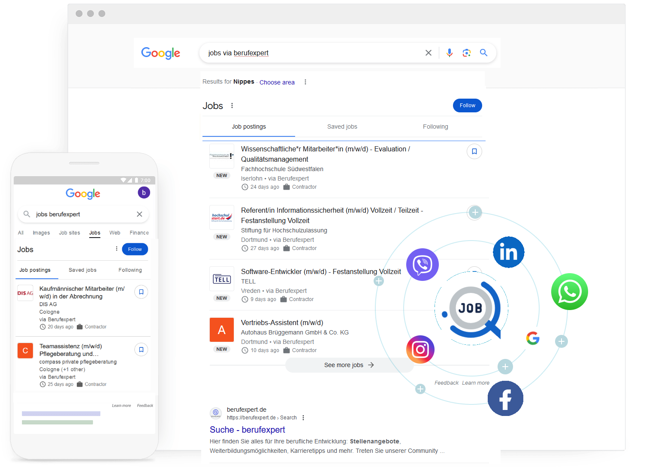Screen dimensions: 646x476
Task: Open Vertriebs-Assistent (m/w/d) job posting
Action: tap(282, 322)
